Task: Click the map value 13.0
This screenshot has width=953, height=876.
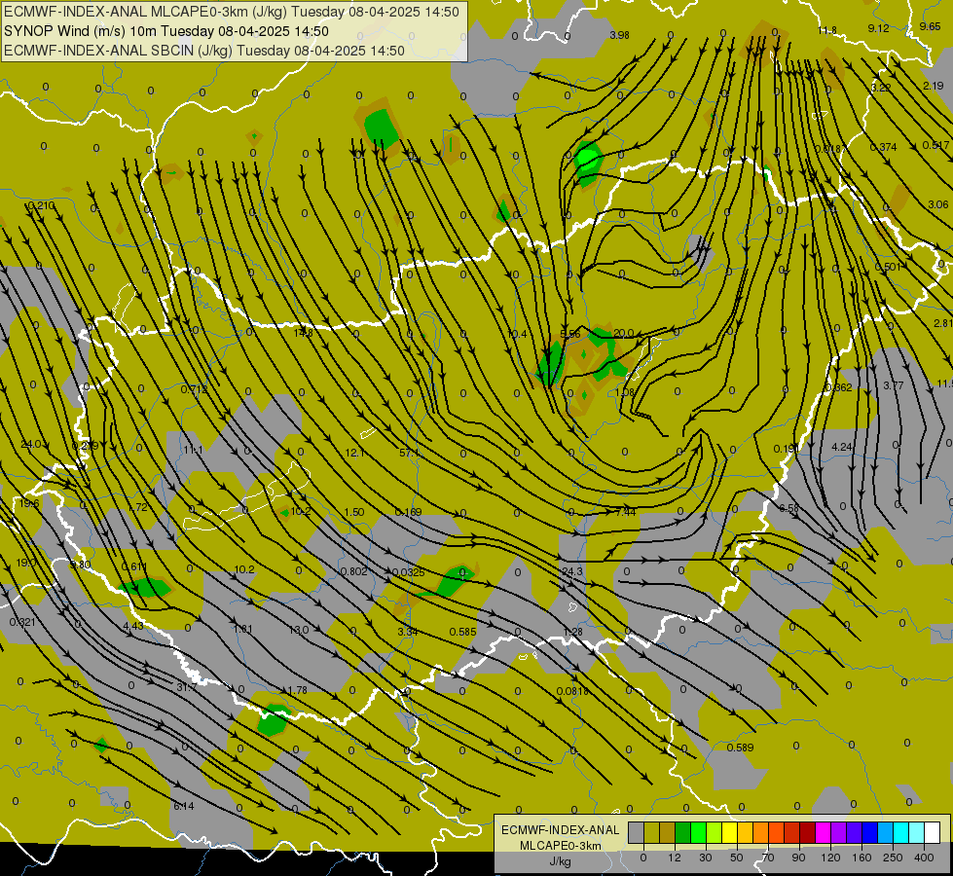Action: (298, 630)
